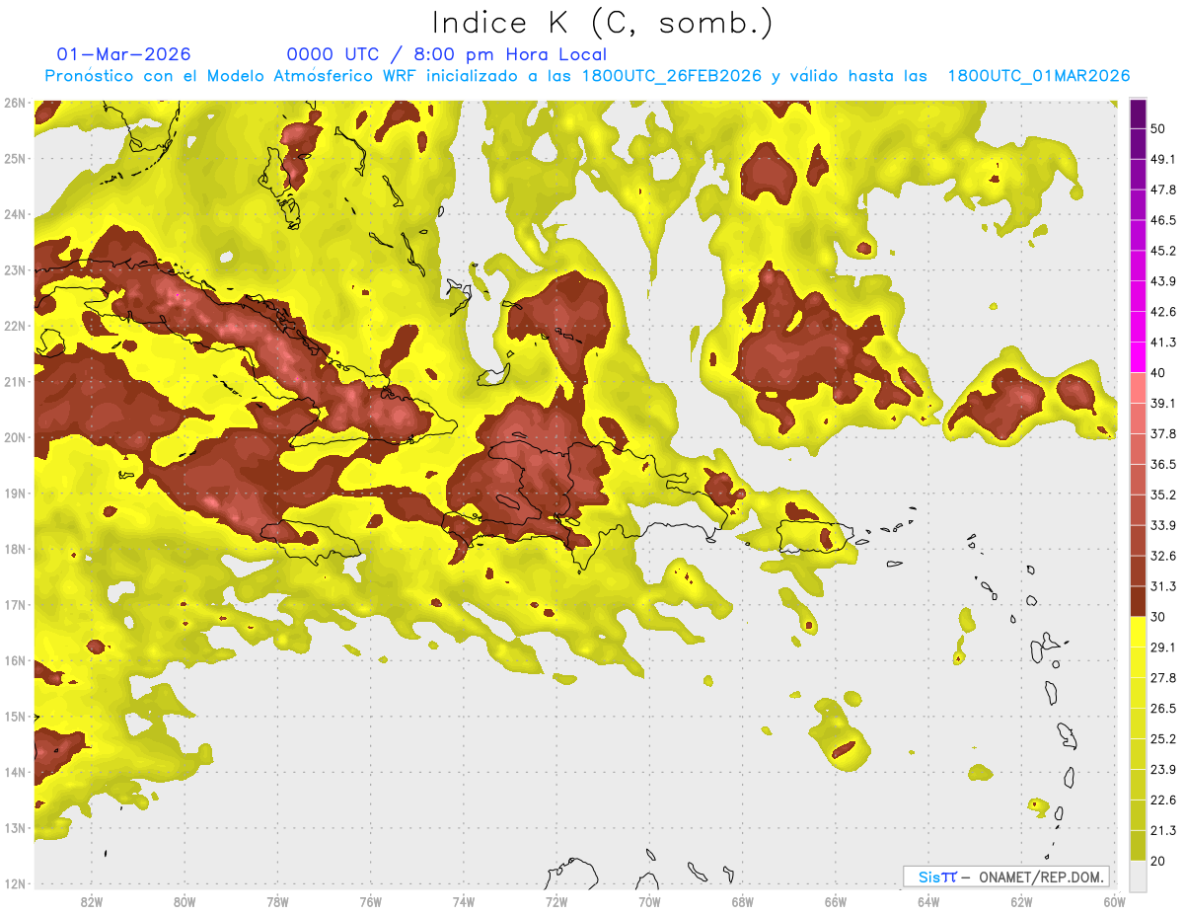Screen dimensions: 1184x915
Task: Click the colorbar value '40'
Action: 1158,372
